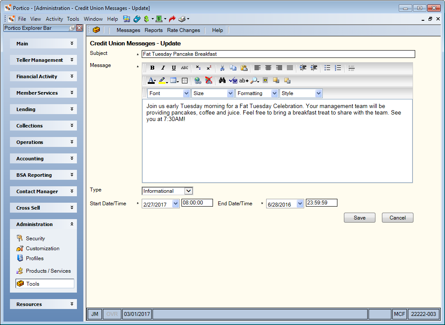Open the Activity menu
445x325 pixels.
click(x=54, y=19)
